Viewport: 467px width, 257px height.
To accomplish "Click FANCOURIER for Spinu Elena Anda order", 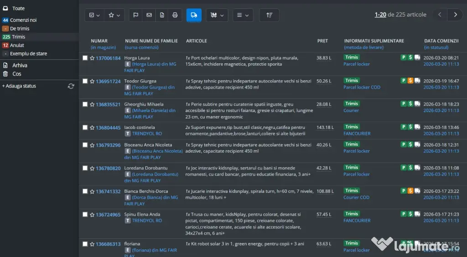I will coord(357,221).
